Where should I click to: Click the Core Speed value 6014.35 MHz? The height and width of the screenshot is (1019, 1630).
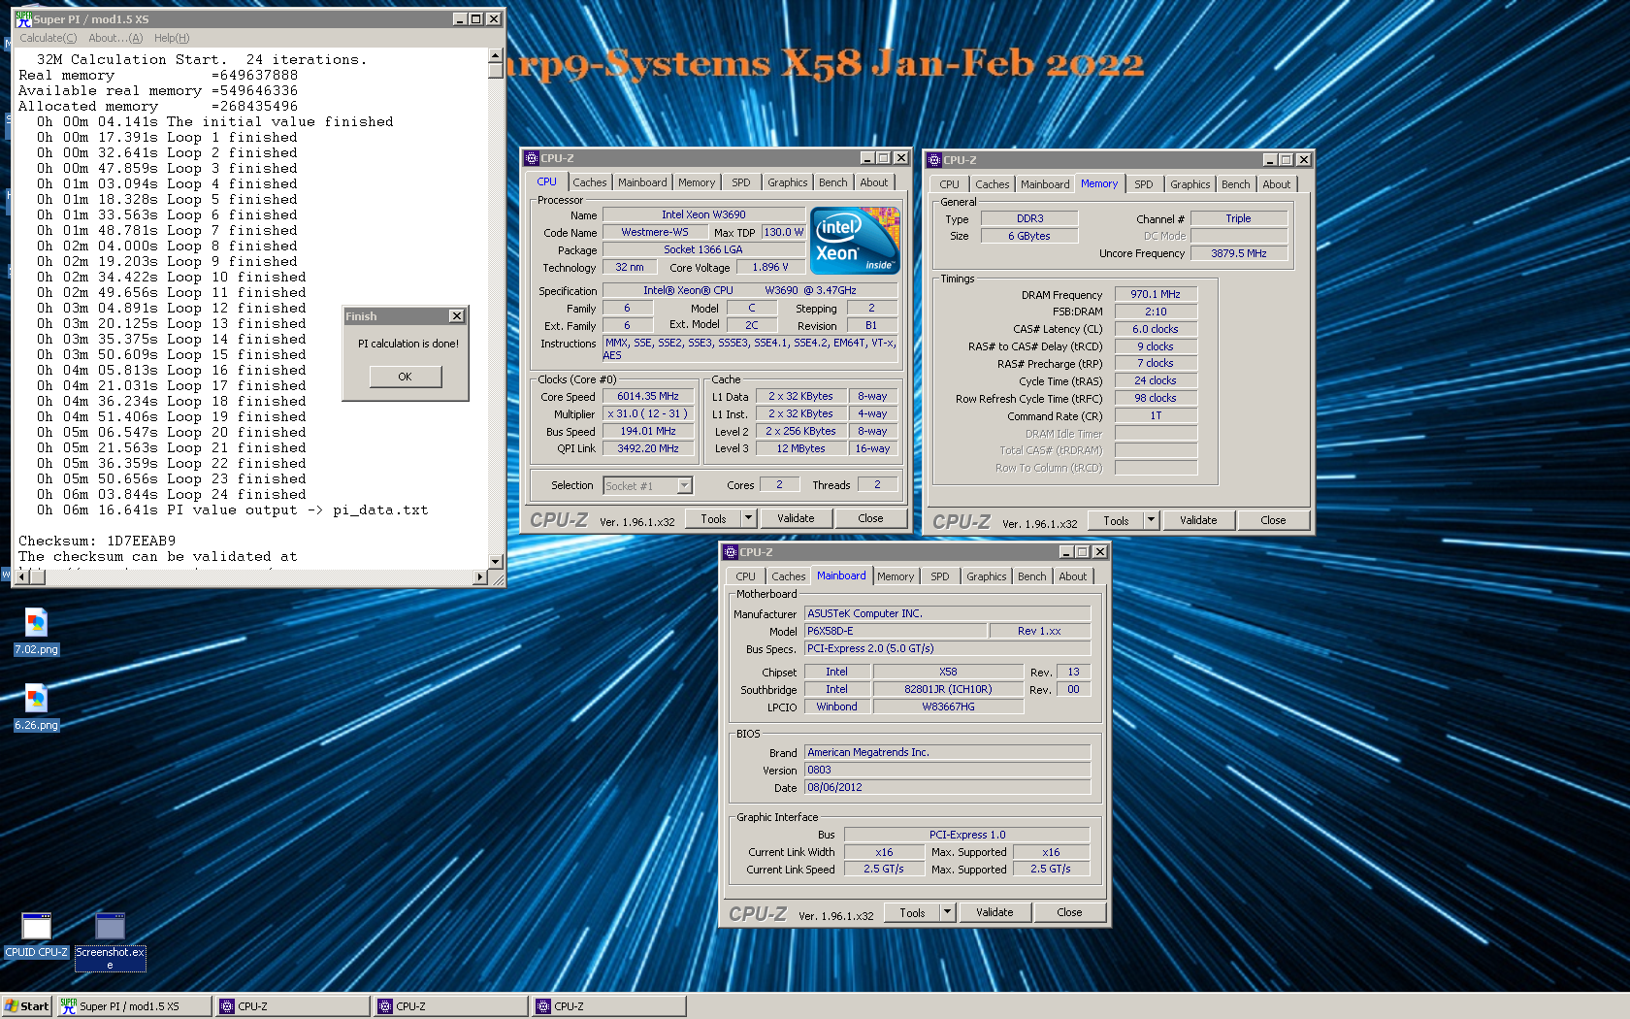tap(648, 396)
